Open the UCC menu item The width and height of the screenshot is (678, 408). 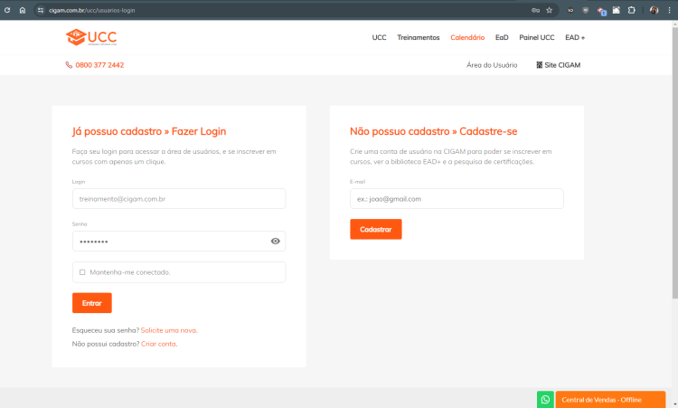[379, 38]
